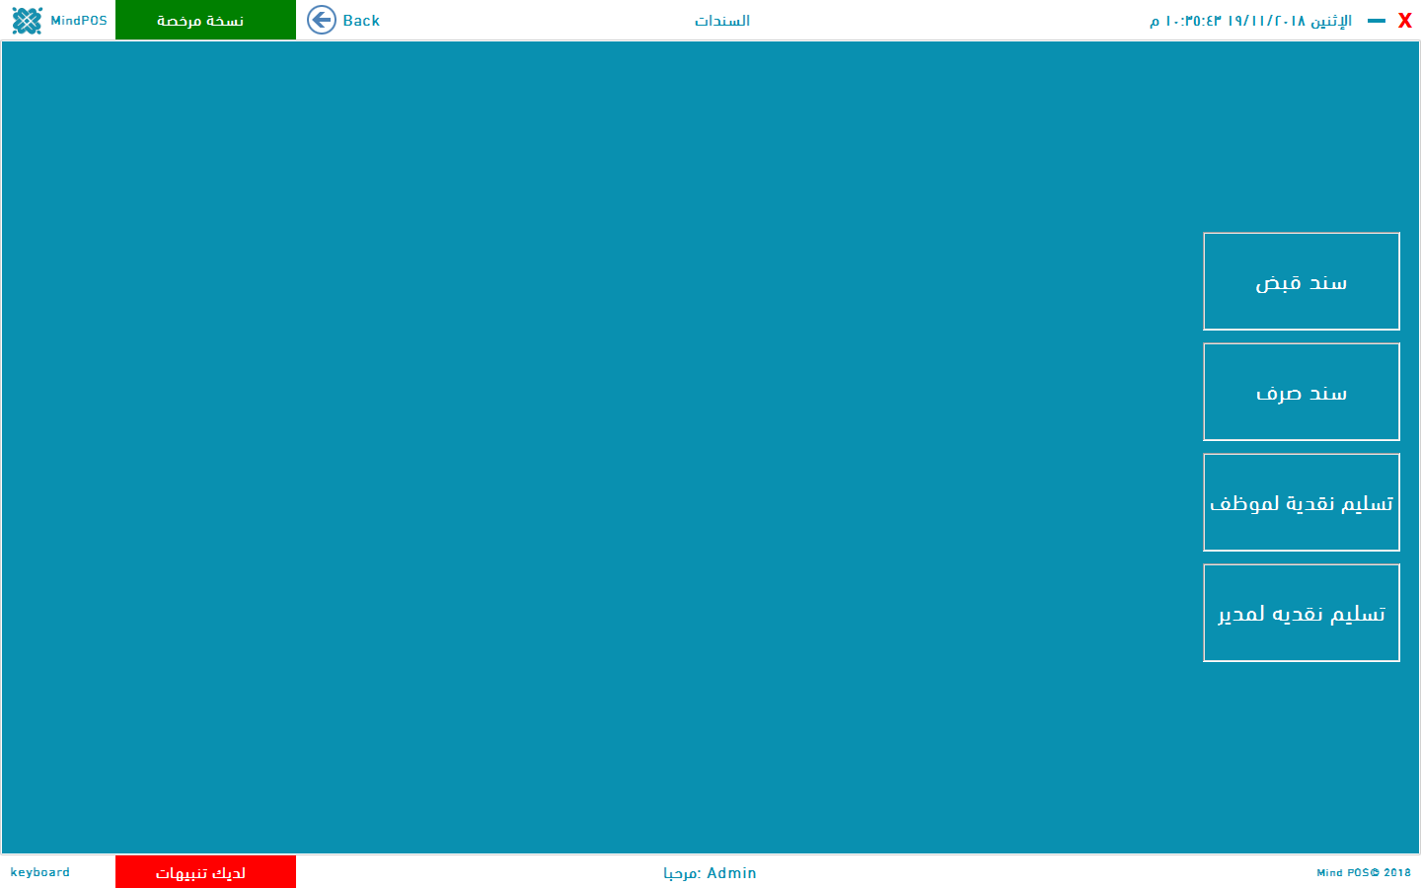Click the Back text label
The height and width of the screenshot is (888, 1421).
click(361, 21)
